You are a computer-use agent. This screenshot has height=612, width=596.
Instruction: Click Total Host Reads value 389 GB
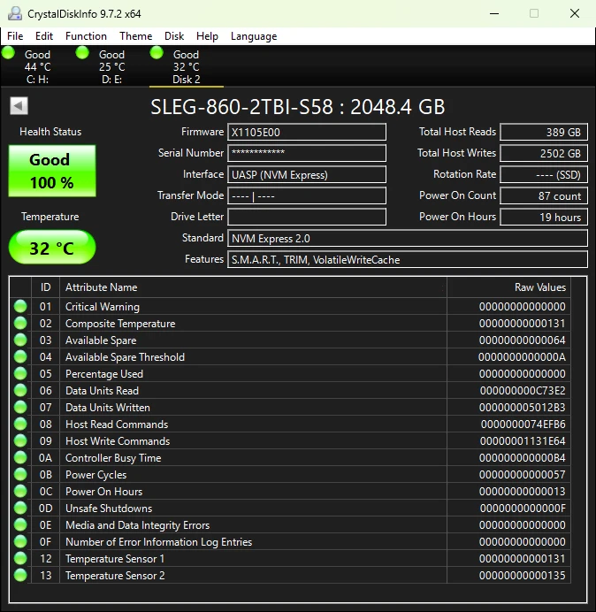544,132
